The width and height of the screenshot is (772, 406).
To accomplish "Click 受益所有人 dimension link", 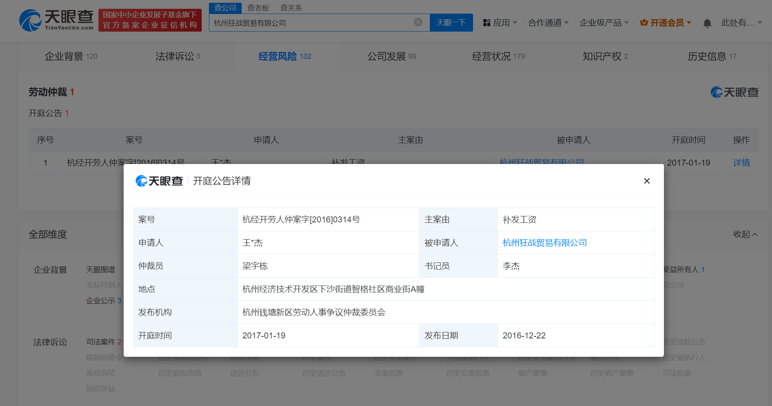I will [684, 270].
